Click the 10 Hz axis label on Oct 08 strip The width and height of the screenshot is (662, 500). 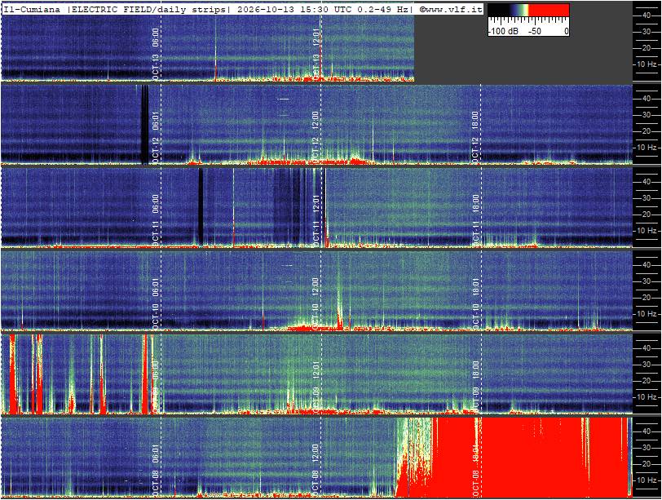coord(647,480)
